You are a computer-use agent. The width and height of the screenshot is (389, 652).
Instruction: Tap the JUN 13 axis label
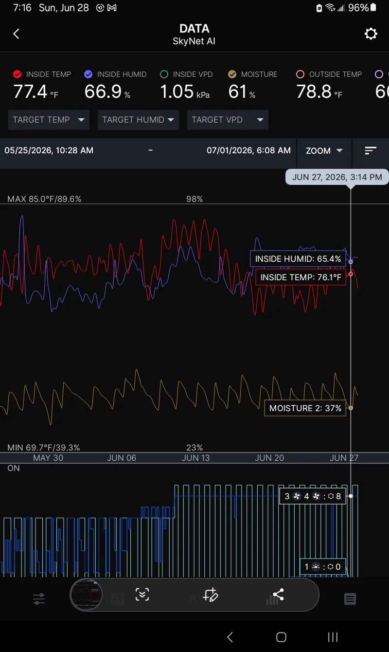[x=196, y=458]
